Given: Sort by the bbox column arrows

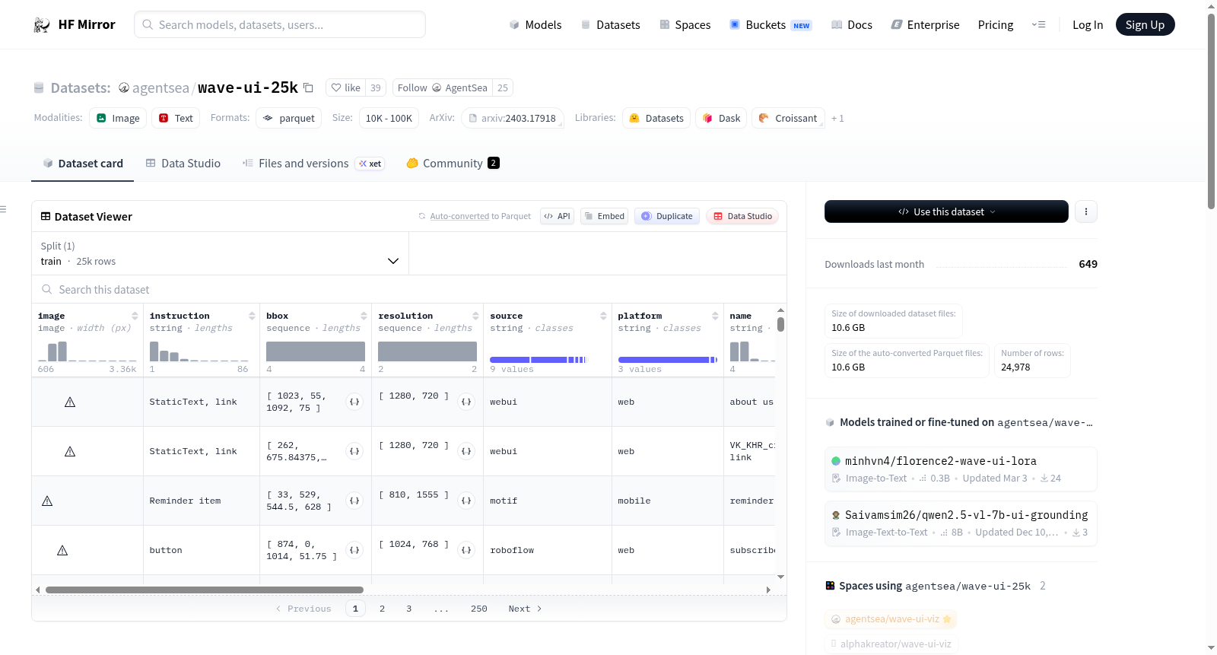Looking at the screenshot, I should tap(364, 316).
